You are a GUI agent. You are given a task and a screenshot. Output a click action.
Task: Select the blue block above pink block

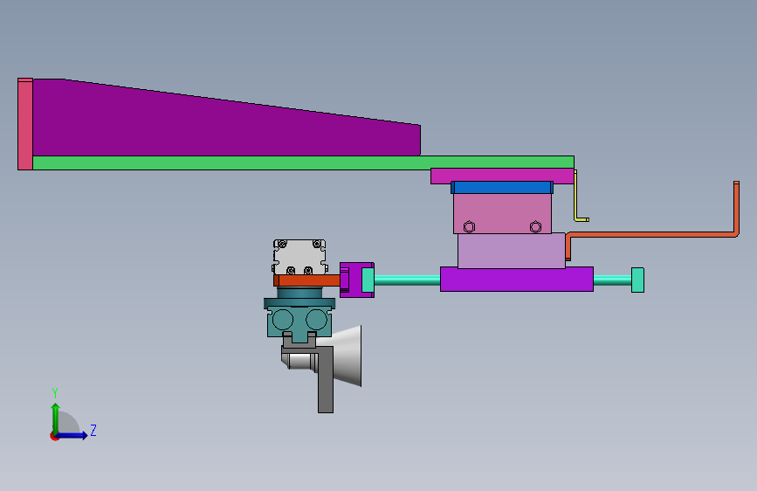[502, 188]
